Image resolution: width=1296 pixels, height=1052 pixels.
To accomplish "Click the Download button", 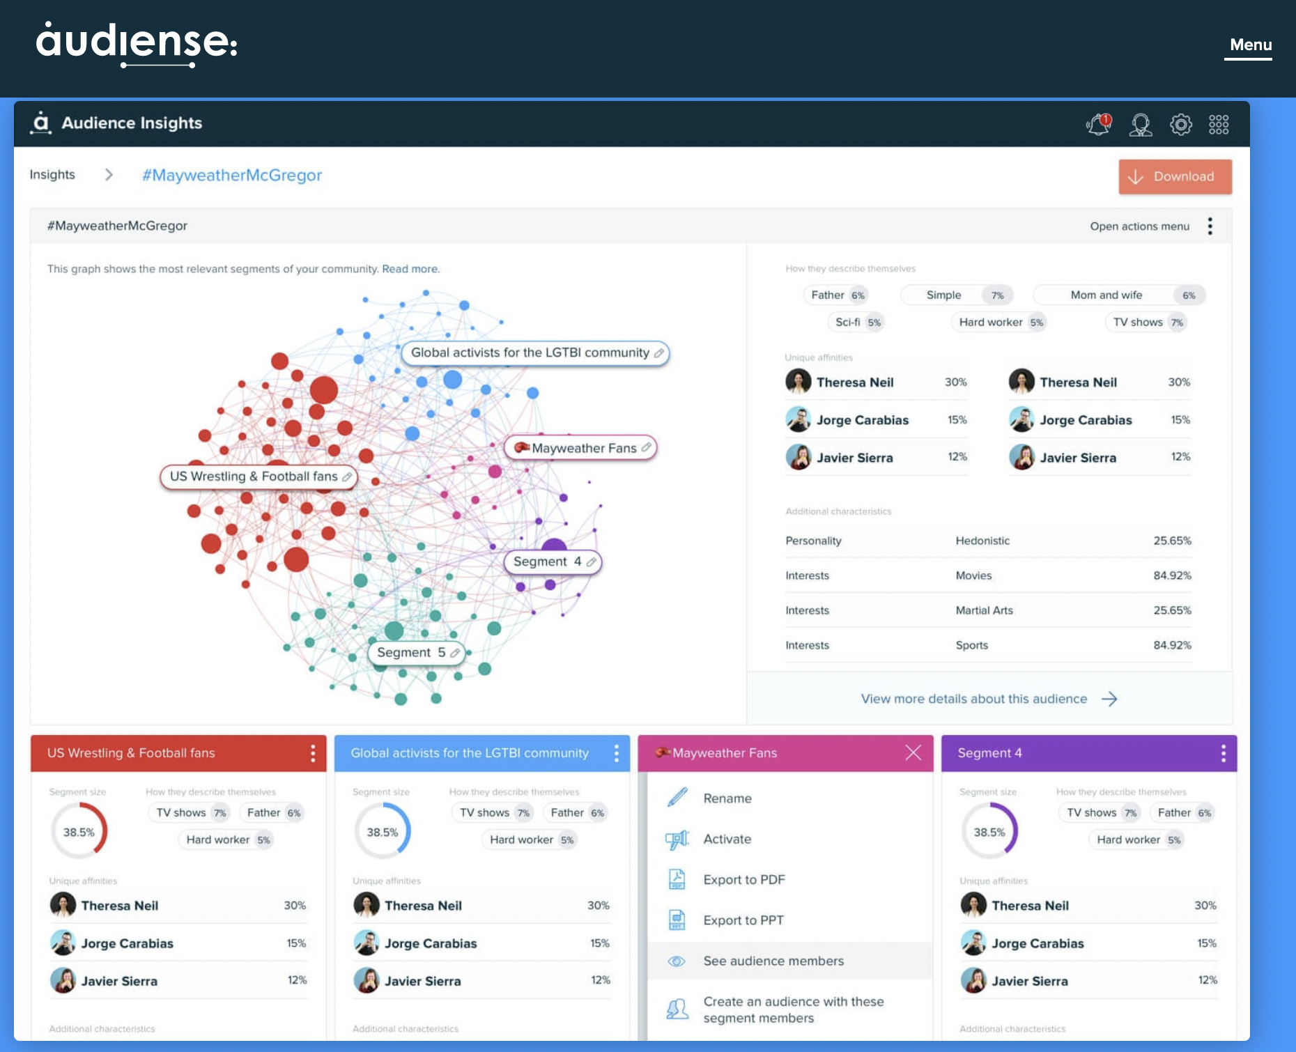I will coord(1175,177).
